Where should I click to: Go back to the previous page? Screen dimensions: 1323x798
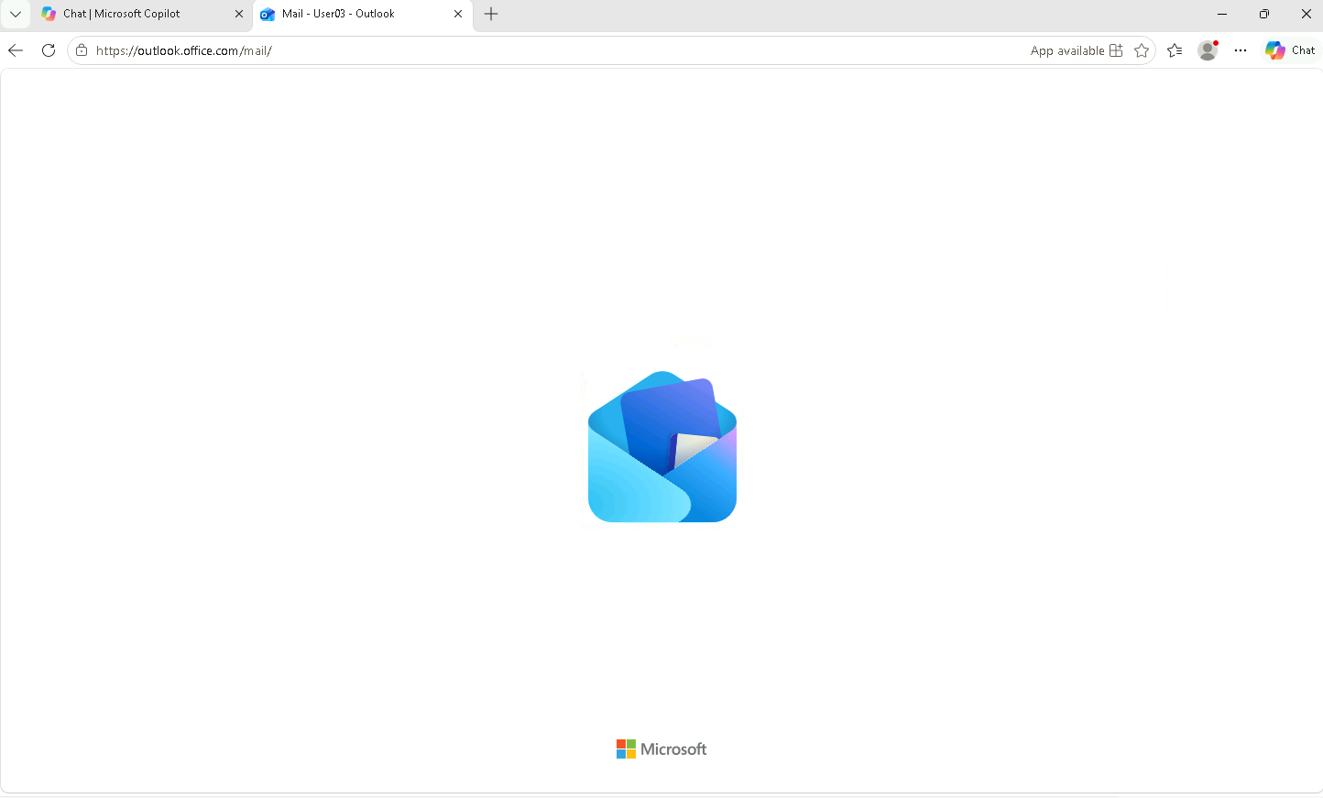[16, 50]
